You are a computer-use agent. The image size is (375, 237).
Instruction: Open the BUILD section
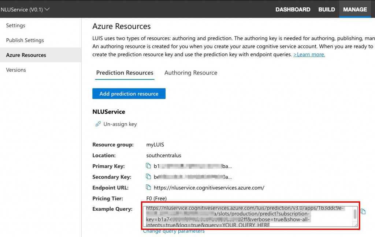pyautogui.click(x=326, y=9)
